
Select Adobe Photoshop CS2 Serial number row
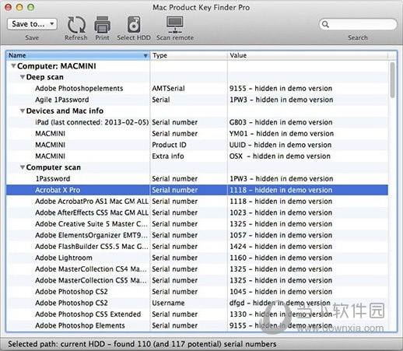[197, 292]
